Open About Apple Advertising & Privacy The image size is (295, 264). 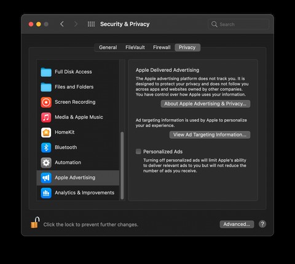(205, 104)
